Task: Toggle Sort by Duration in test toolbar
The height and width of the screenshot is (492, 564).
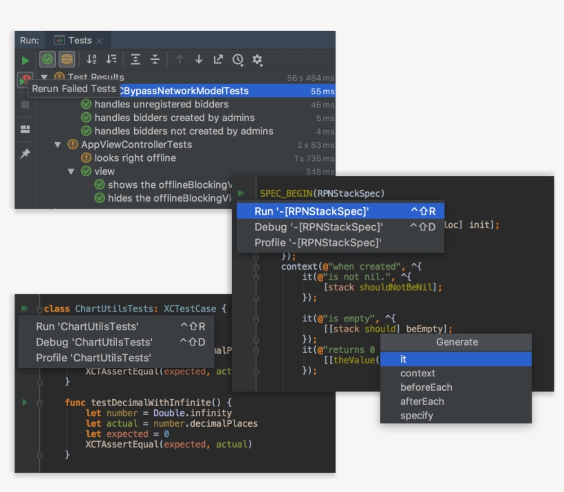Action: point(111,59)
